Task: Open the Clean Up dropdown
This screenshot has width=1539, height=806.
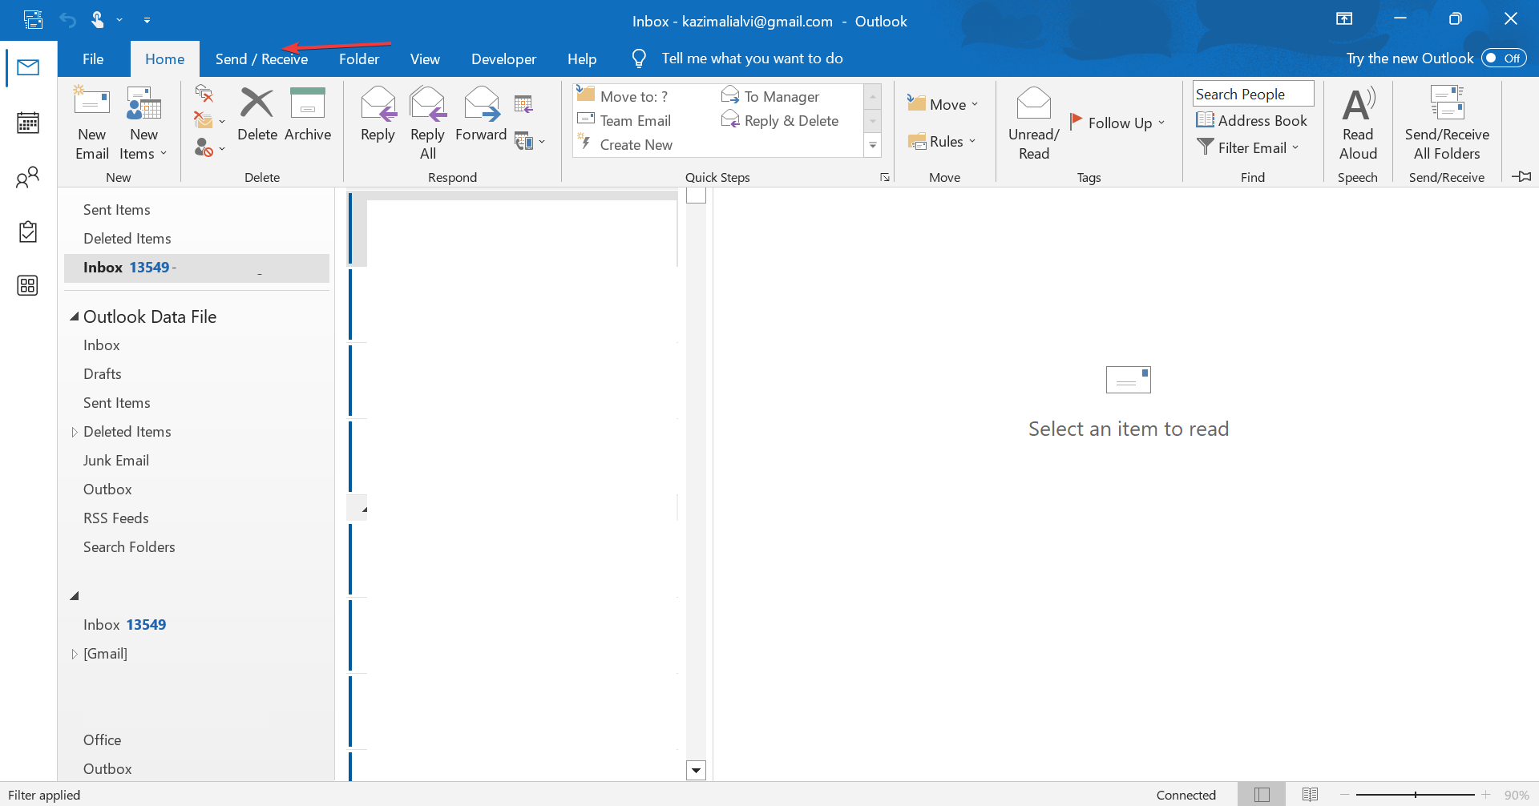Action: 209,121
